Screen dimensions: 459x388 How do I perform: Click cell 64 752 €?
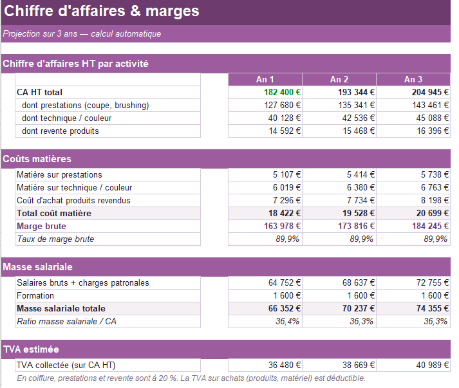pyautogui.click(x=265, y=282)
